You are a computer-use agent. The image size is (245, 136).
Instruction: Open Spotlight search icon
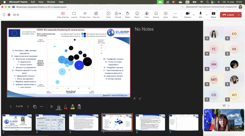(207, 2)
